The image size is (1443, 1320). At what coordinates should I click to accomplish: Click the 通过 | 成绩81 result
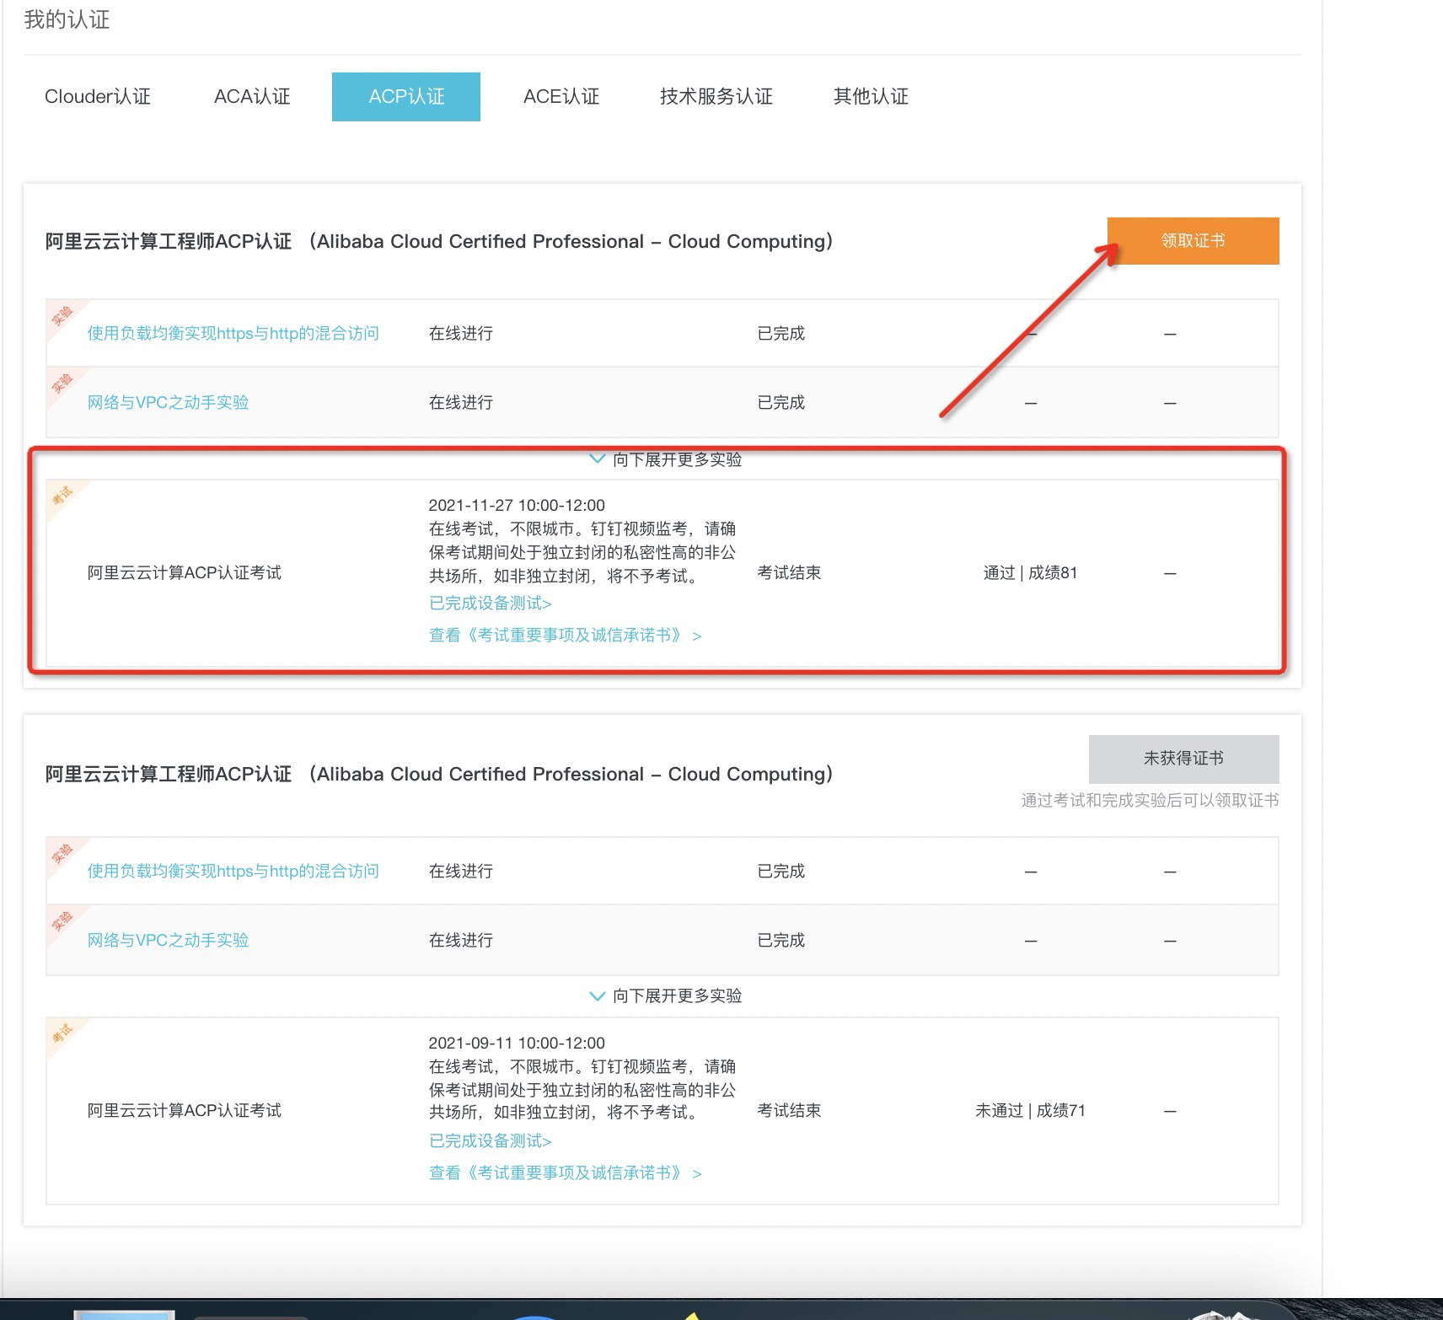click(1030, 573)
